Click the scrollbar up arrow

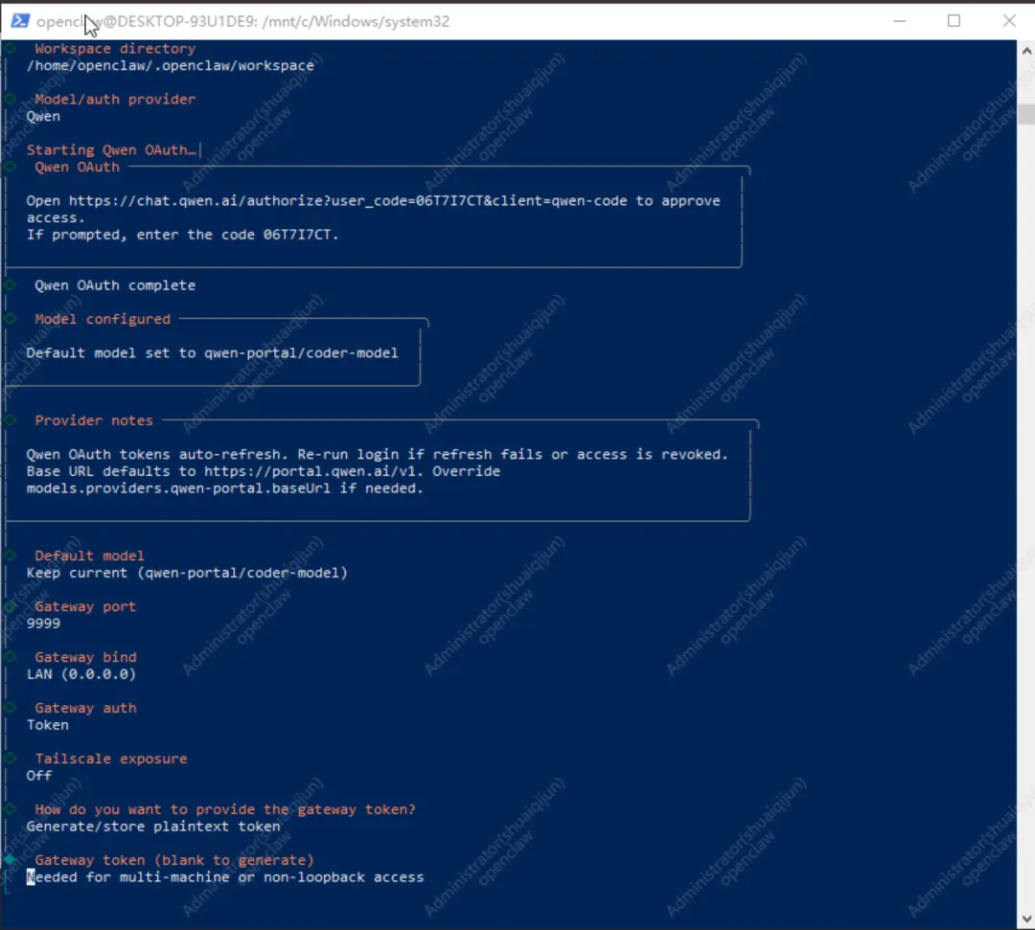click(1026, 51)
